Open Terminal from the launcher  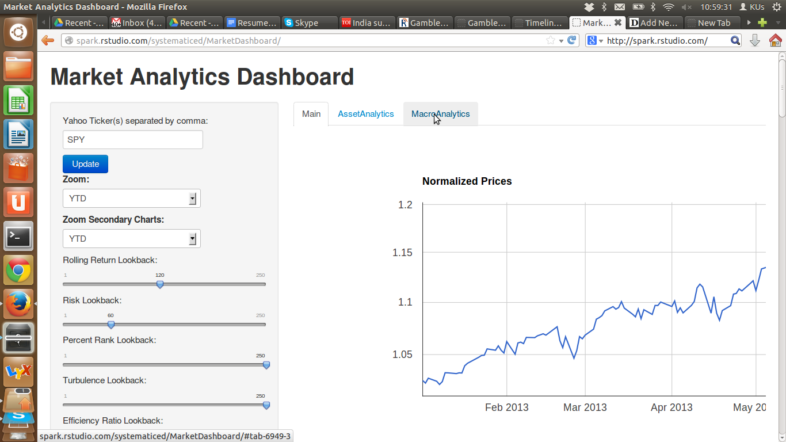(18, 236)
